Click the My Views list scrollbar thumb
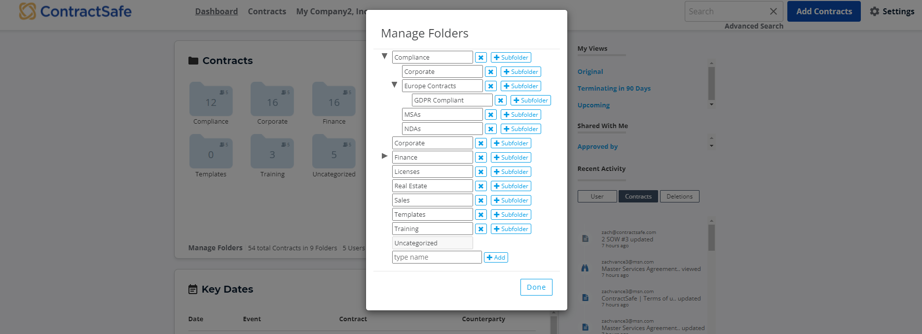 click(711, 83)
